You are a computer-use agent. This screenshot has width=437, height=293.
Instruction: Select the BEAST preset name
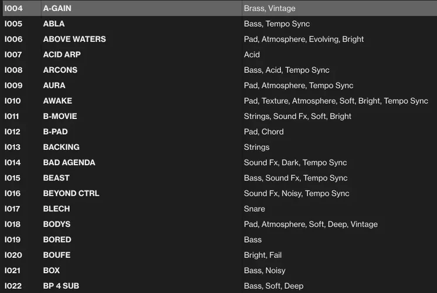tap(56, 178)
